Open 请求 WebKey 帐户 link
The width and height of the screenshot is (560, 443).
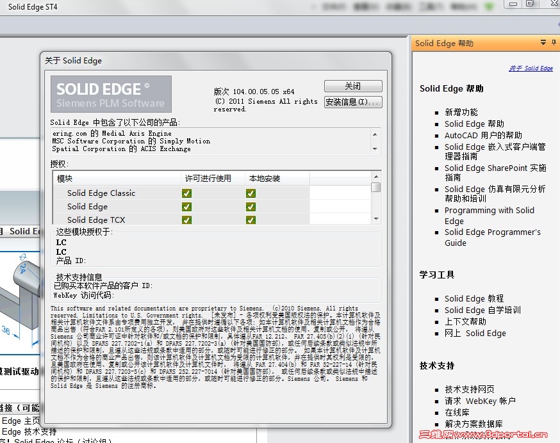point(480,401)
